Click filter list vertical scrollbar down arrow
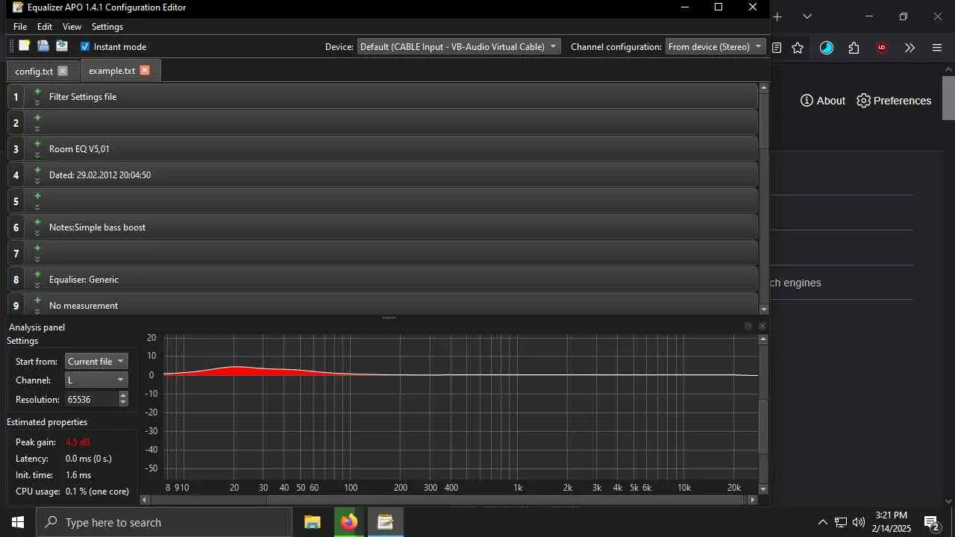955x537 pixels. click(763, 310)
